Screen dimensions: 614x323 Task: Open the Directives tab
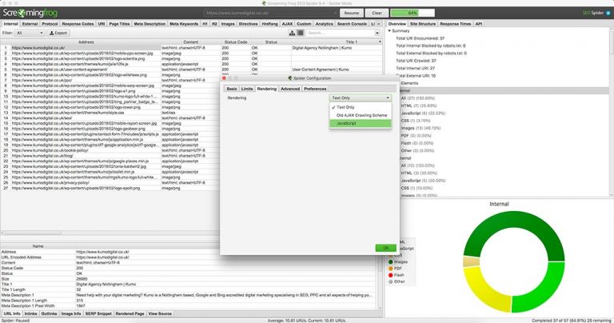click(248, 24)
